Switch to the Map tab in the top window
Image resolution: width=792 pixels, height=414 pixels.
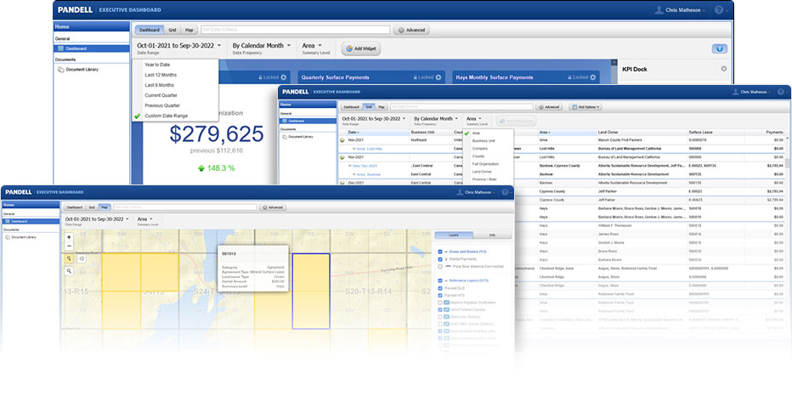click(x=189, y=30)
